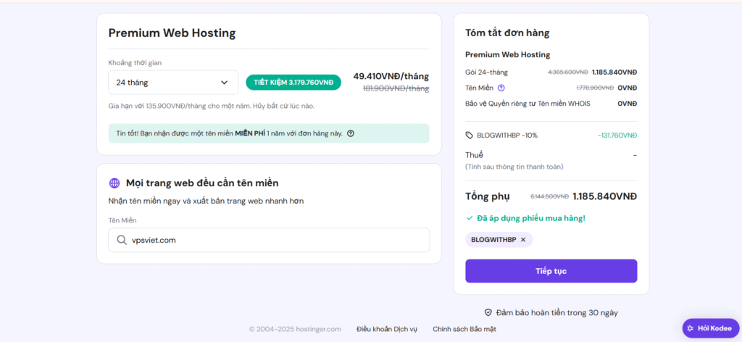This screenshot has width=742, height=342.
Task: Remove the BLOGWITHBP coupon with the X
Action: [x=523, y=240]
